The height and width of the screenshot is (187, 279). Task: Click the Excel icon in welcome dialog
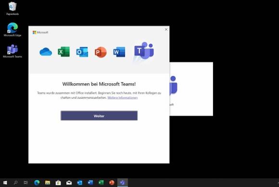[63, 52]
